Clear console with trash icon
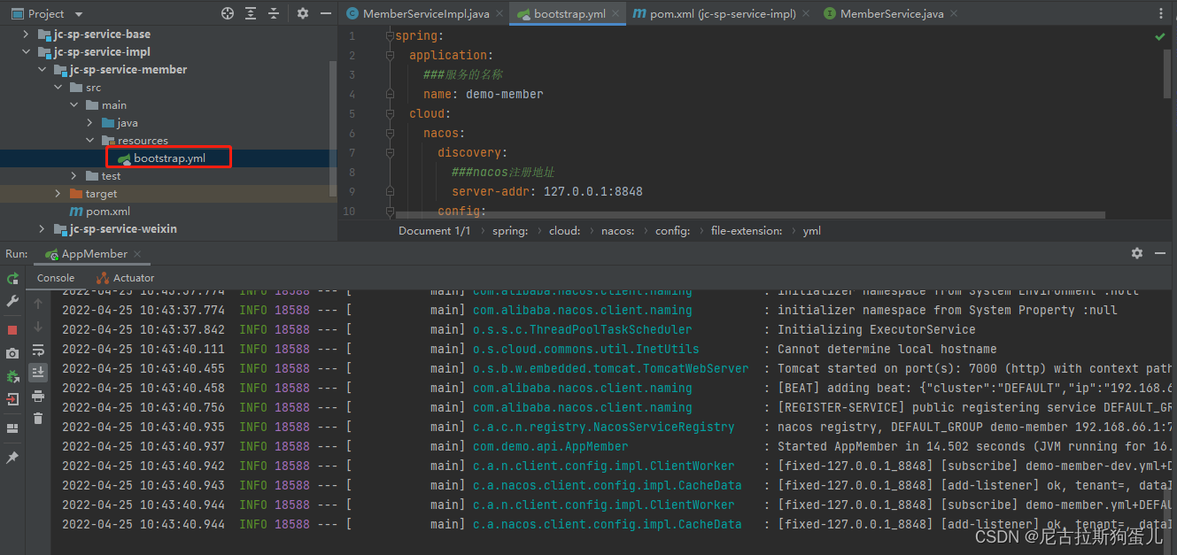This screenshot has width=1177, height=555. [38, 418]
